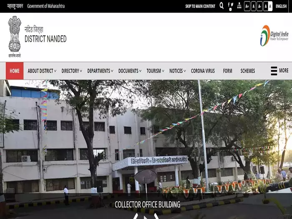Open the Form menu item

(x=228, y=71)
